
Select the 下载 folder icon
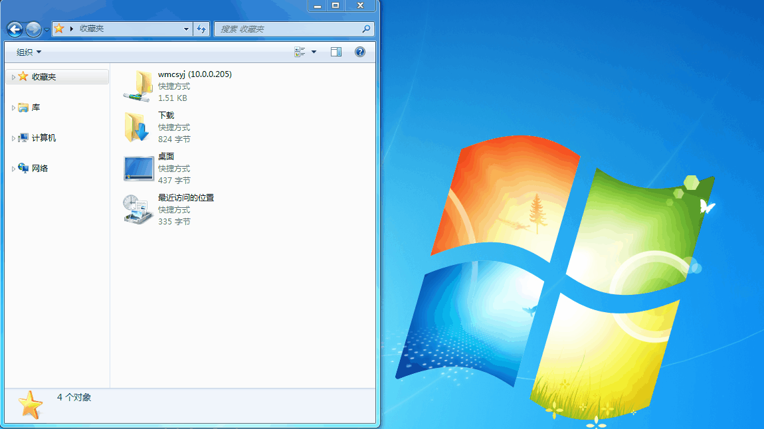point(138,127)
